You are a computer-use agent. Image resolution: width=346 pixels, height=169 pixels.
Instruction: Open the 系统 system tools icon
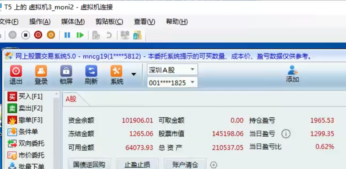(117, 75)
